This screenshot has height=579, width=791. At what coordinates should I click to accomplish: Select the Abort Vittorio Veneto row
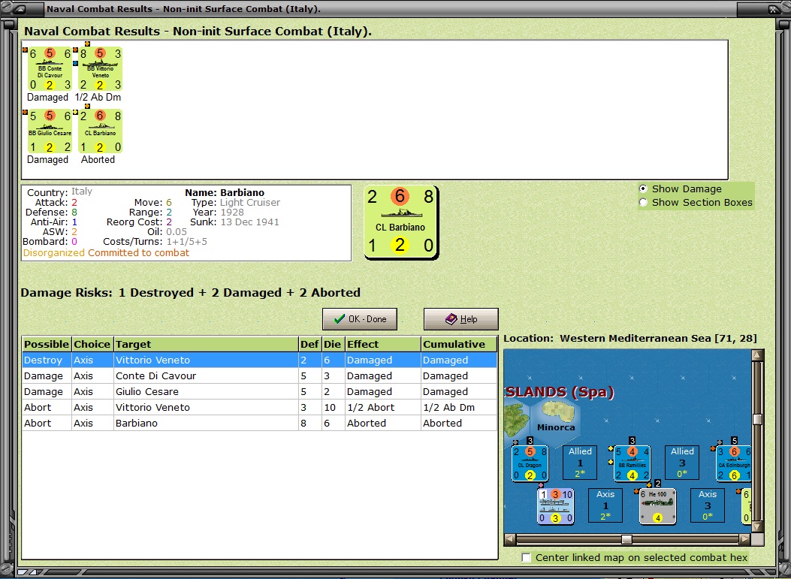(260, 407)
